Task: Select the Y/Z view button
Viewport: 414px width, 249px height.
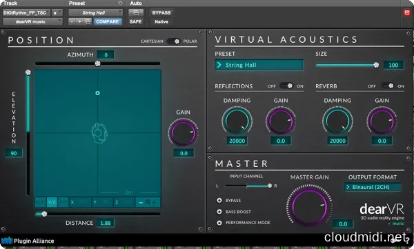Action: click(x=52, y=202)
